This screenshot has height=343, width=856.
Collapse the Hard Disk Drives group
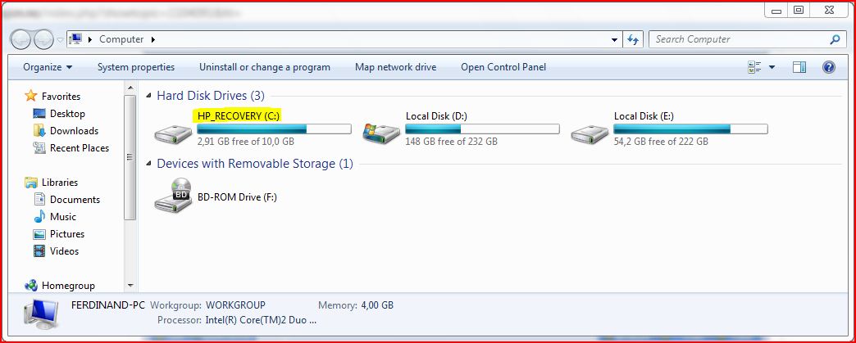[x=149, y=96]
